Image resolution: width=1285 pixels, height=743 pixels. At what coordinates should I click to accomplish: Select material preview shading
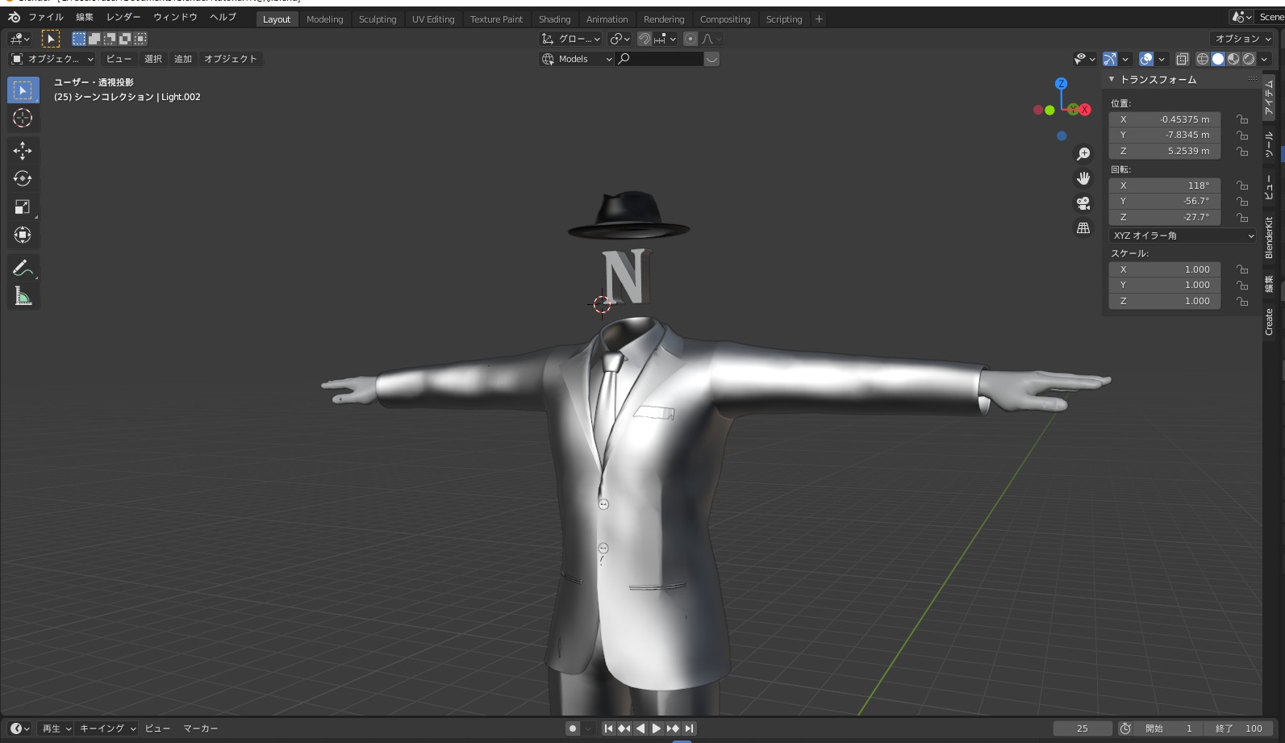[1233, 59]
